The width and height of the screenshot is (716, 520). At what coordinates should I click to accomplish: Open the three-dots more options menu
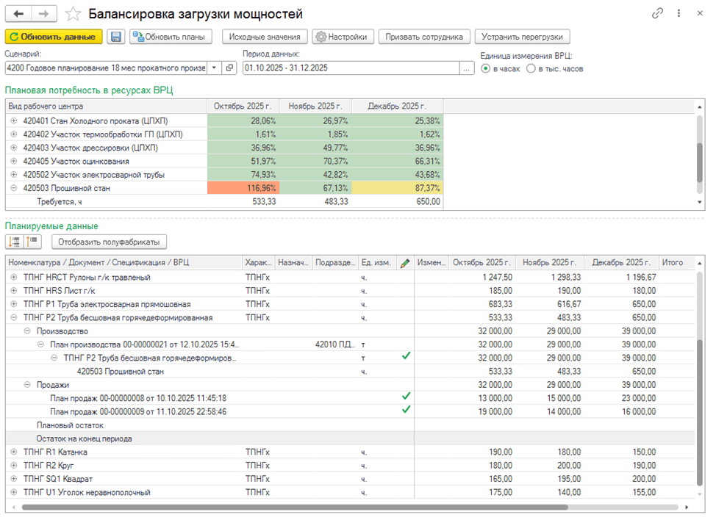tap(678, 14)
